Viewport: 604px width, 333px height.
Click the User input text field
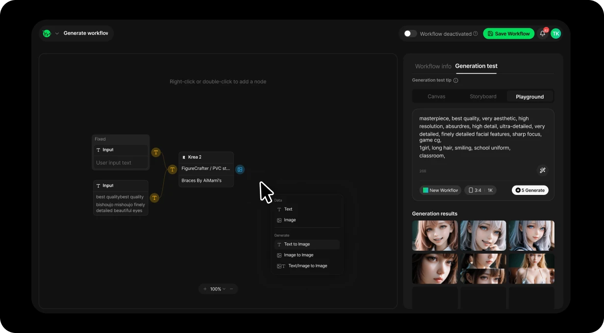coord(121,163)
